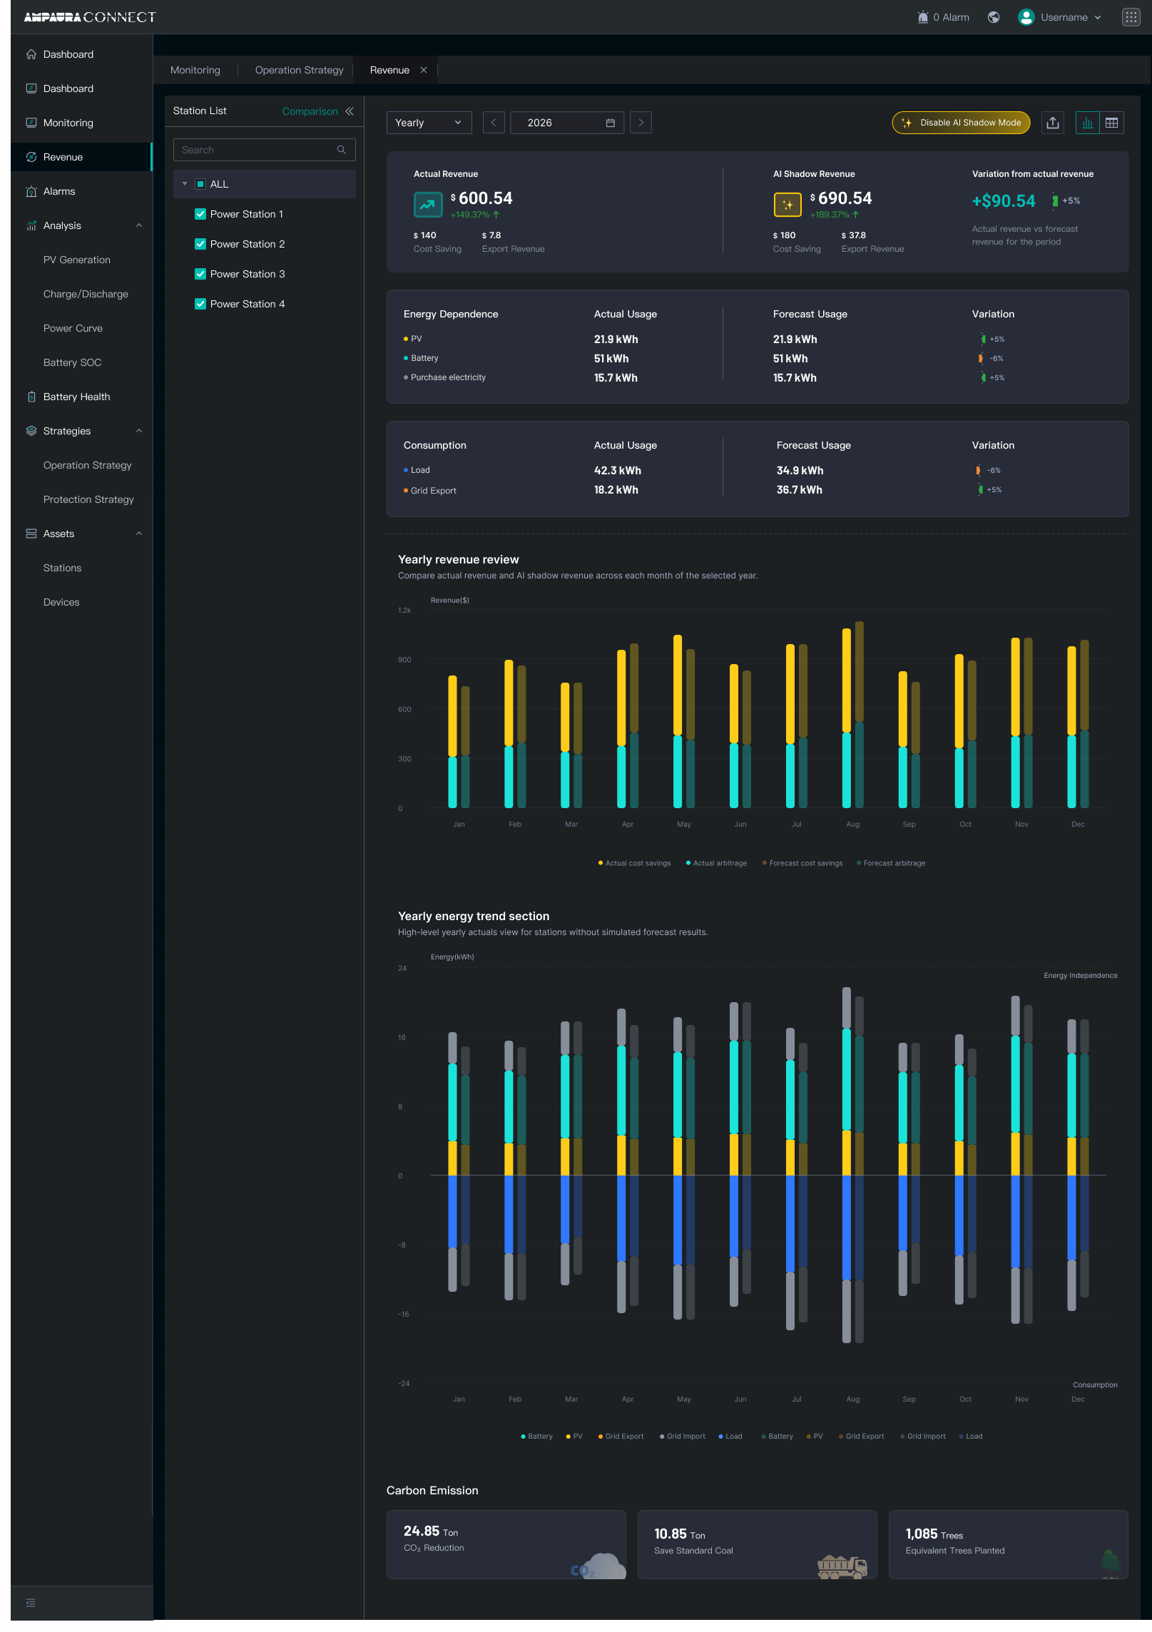Viewport: 1152px width, 1632px height.
Task: Open the Yearly period dropdown
Action: tap(429, 123)
